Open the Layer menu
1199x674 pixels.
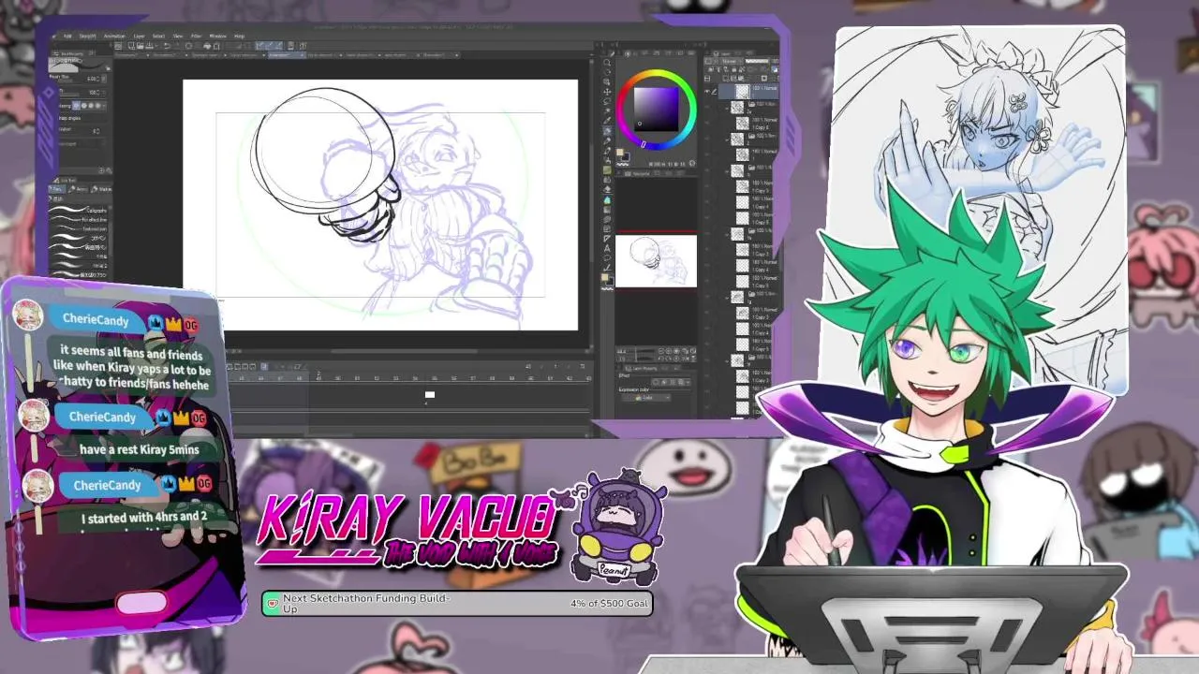pyautogui.click(x=139, y=36)
